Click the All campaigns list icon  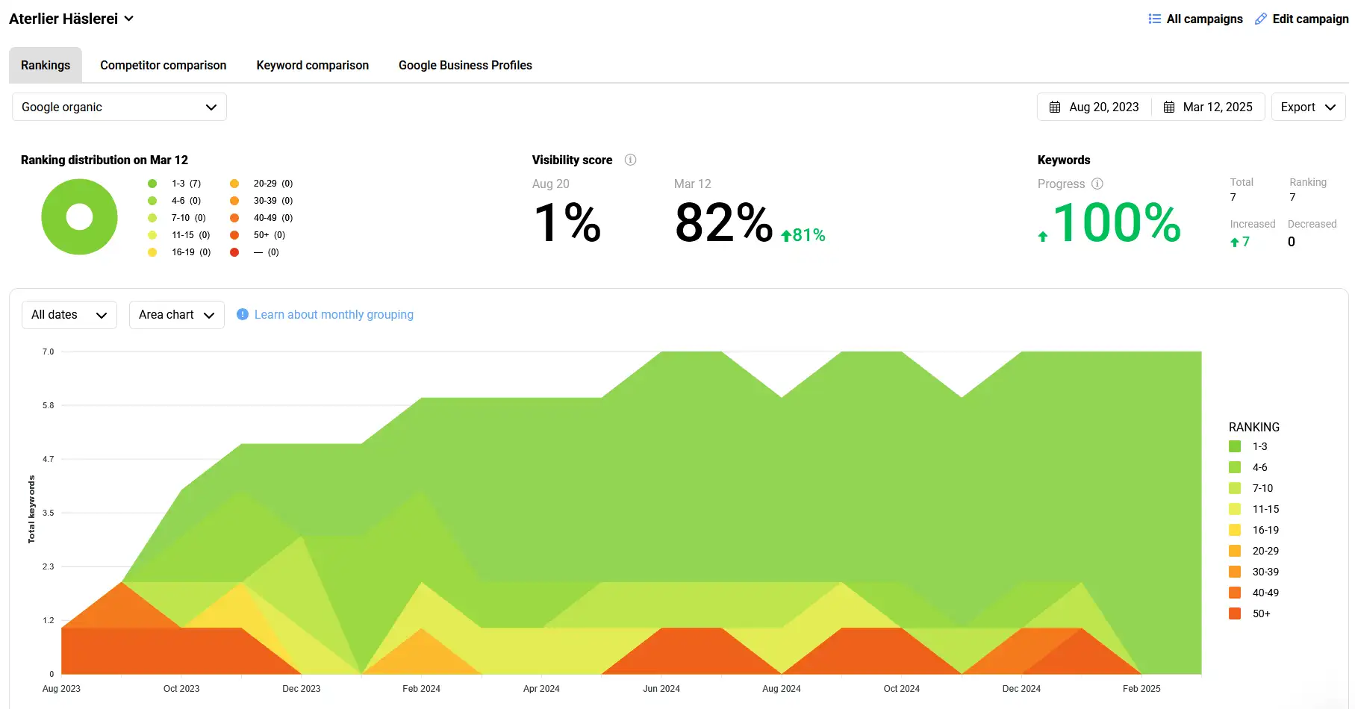1154,19
